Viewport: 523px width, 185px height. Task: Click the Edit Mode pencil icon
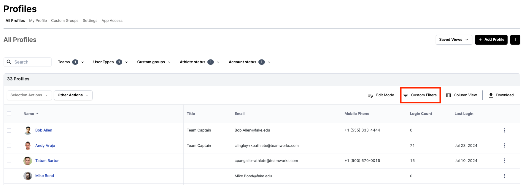coord(371,95)
